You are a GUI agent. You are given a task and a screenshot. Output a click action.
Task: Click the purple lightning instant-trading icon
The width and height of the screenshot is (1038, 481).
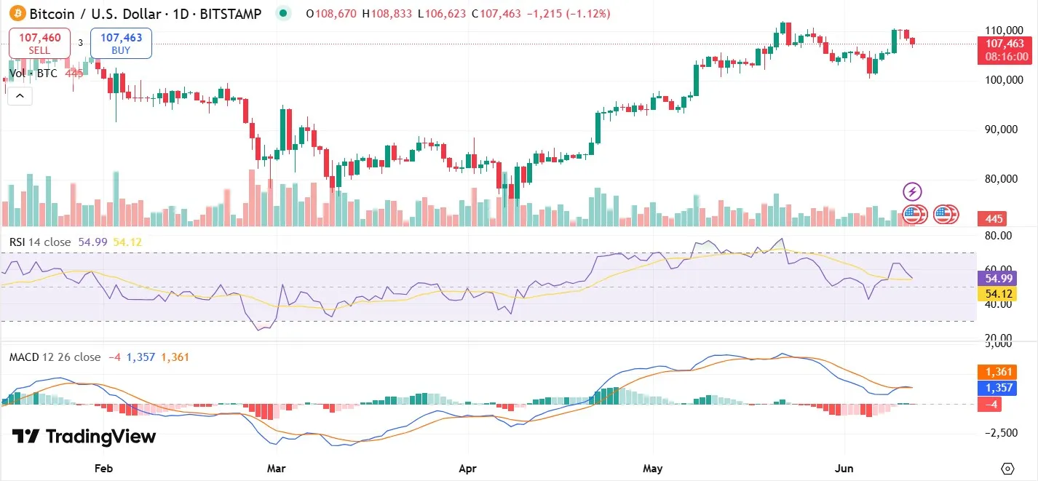tap(913, 191)
